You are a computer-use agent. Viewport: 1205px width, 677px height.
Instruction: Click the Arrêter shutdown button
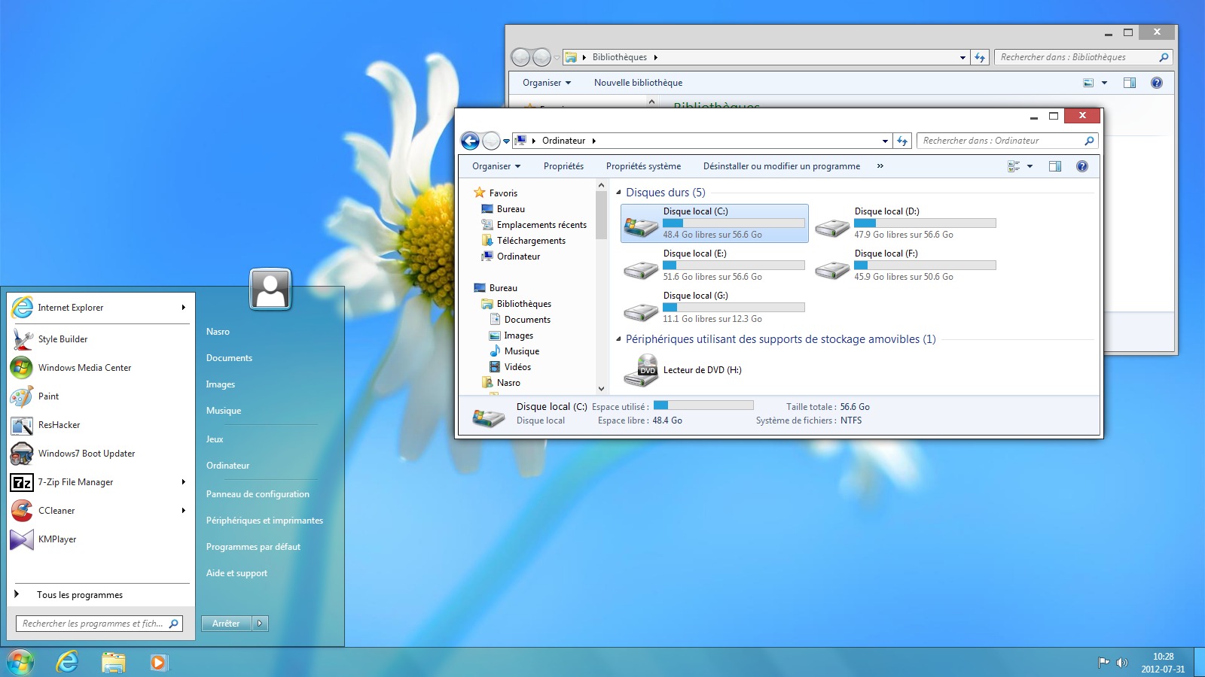click(x=226, y=624)
